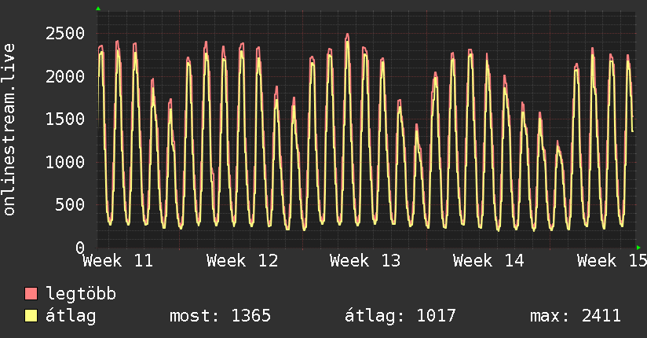Click the yellow átlag color swatch

[31, 316]
